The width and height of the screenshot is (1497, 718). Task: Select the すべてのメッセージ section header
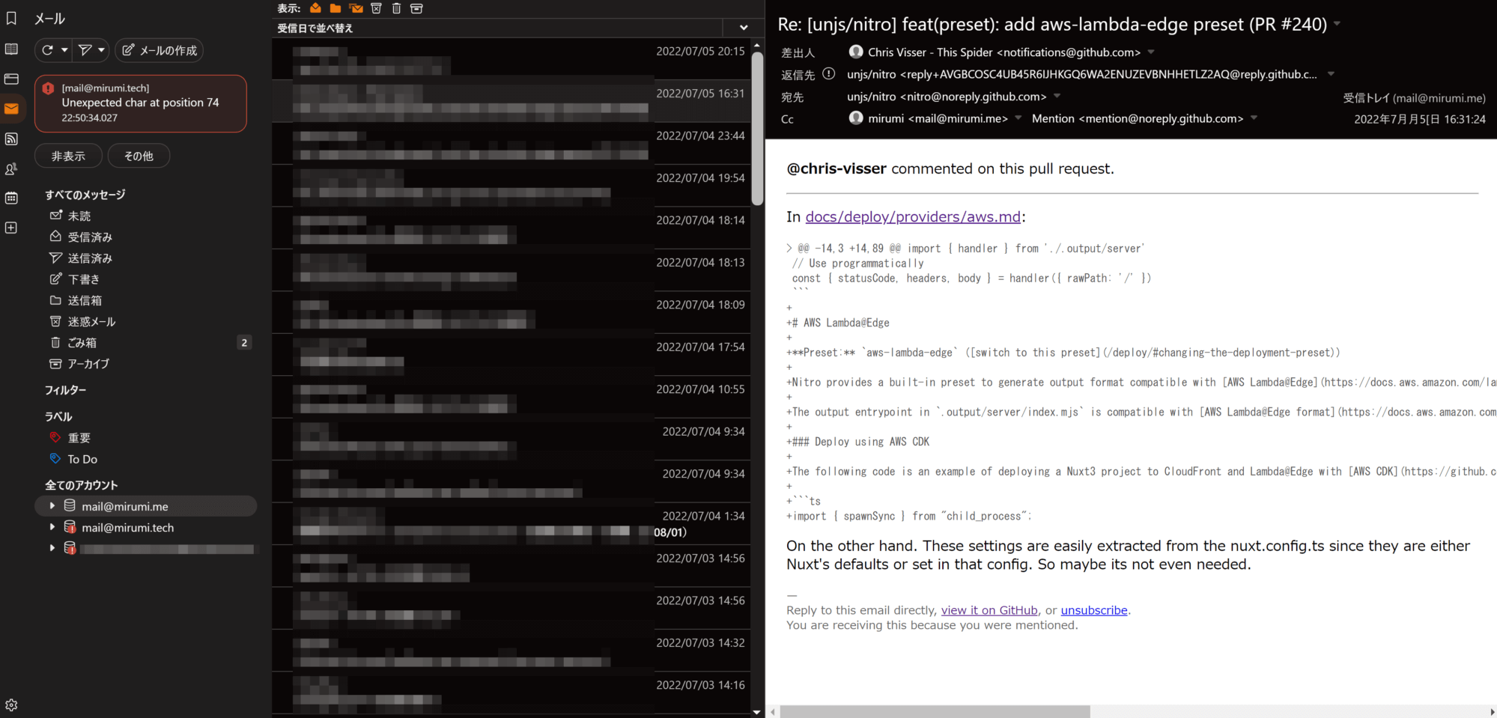(85, 194)
